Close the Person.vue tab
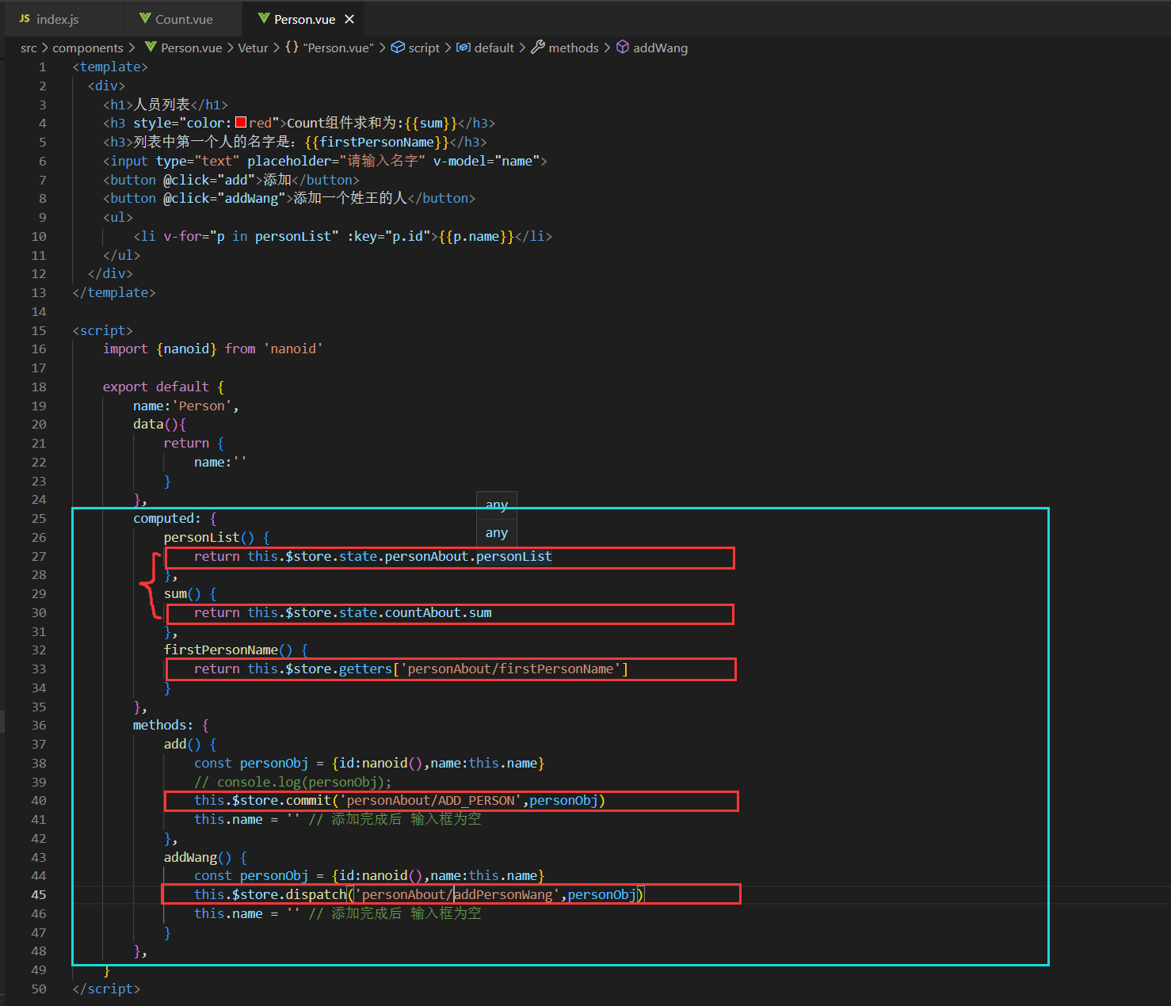The width and height of the screenshot is (1171, 1006). pos(349,19)
